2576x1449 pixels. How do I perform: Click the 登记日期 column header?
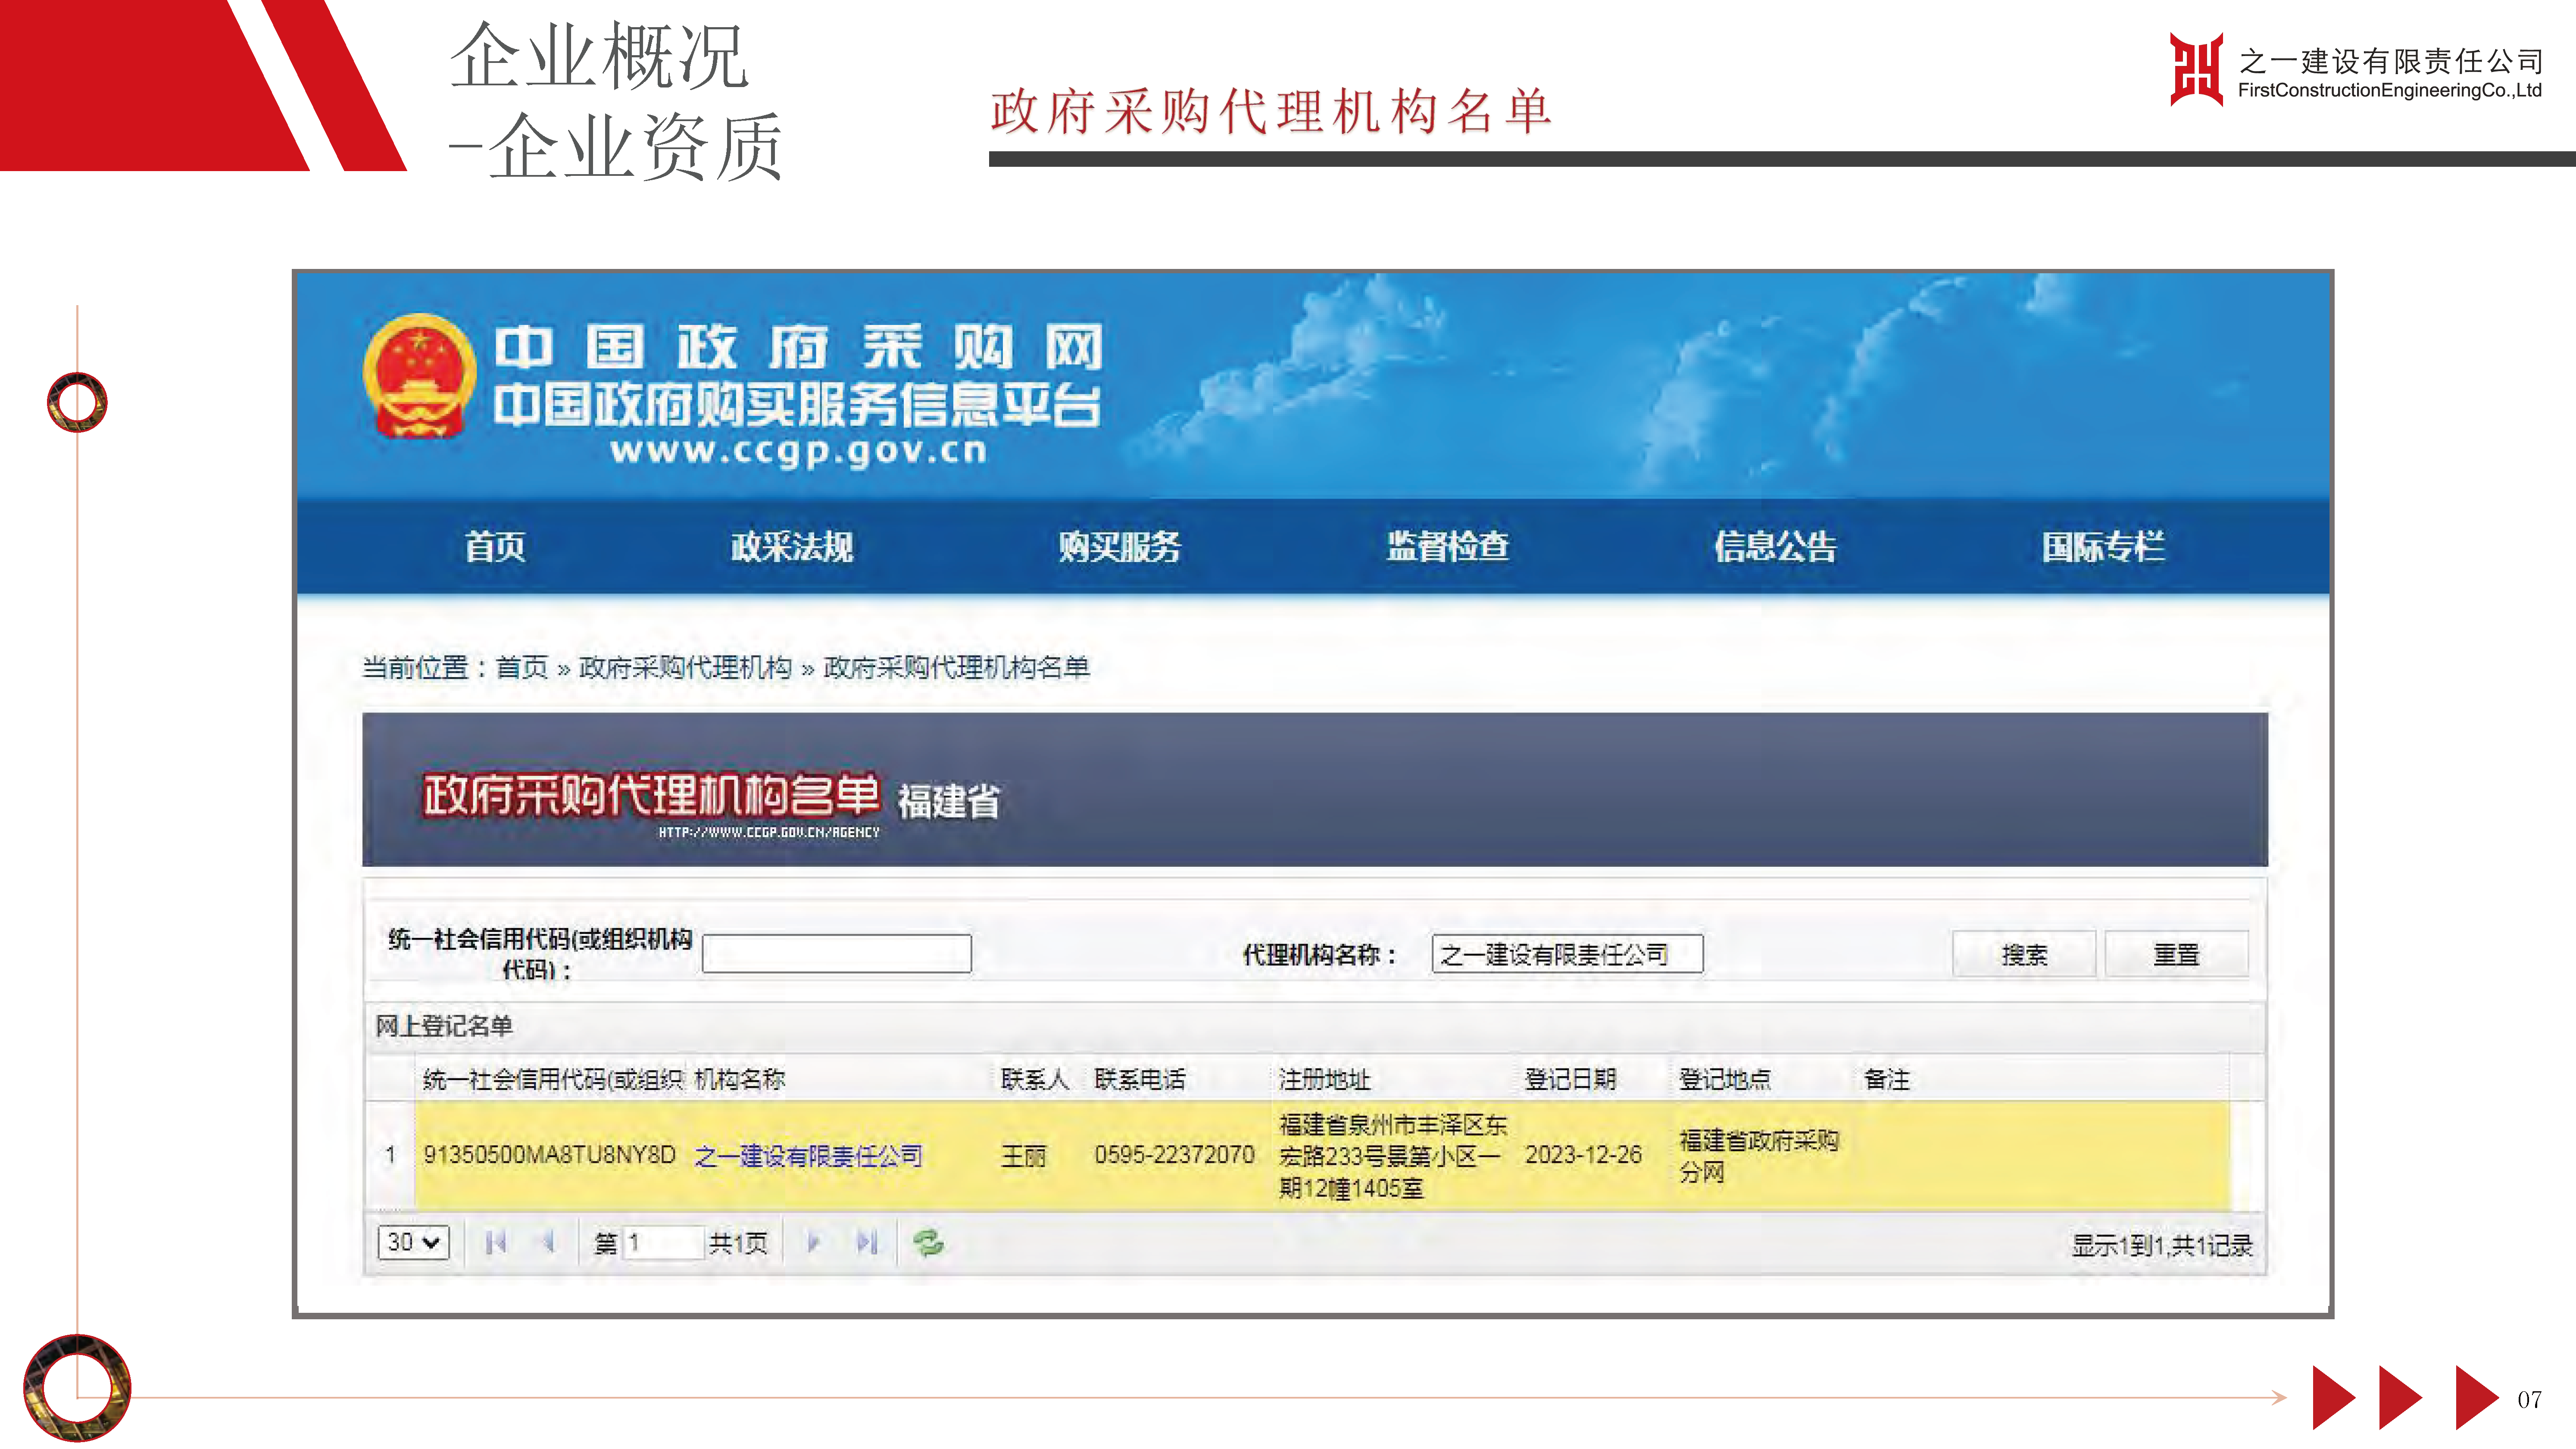1570,1079
